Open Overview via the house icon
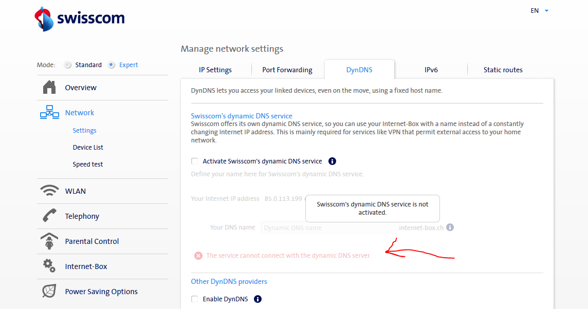The height and width of the screenshot is (309, 588). 49,88
